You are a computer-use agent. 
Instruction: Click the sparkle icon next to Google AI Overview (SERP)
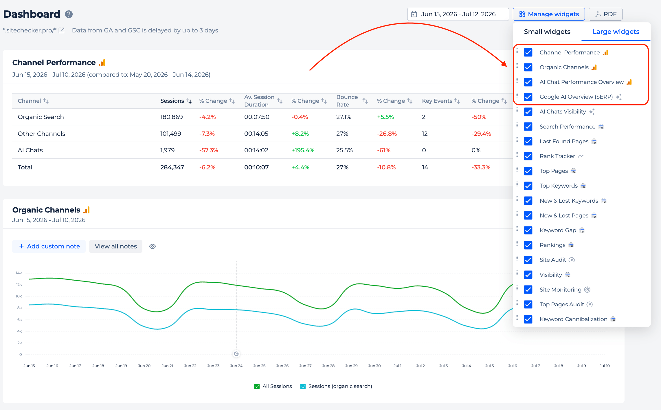(x=618, y=97)
